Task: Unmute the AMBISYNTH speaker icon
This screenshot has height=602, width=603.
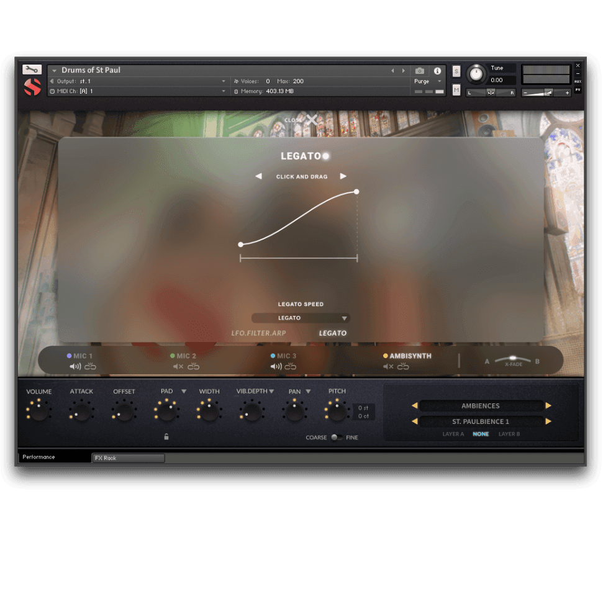Action: tap(388, 366)
